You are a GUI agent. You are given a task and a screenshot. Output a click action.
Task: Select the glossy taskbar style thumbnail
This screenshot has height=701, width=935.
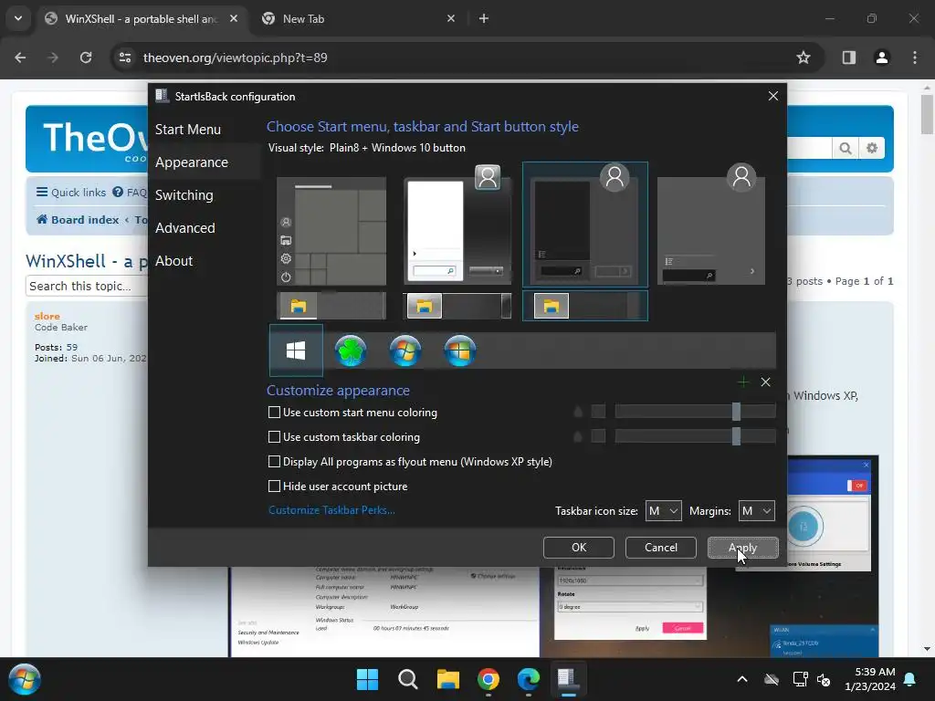pyautogui.click(x=458, y=306)
